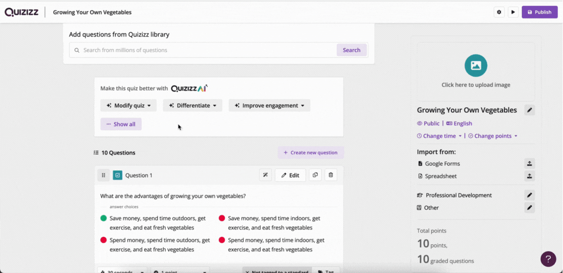Delete Question 1 with trash icon
563x273 pixels.
pyautogui.click(x=331, y=175)
